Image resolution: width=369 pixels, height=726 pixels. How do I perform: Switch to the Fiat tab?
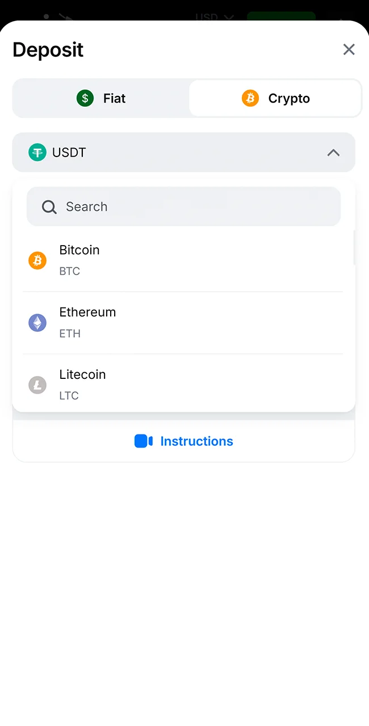[x=101, y=98]
